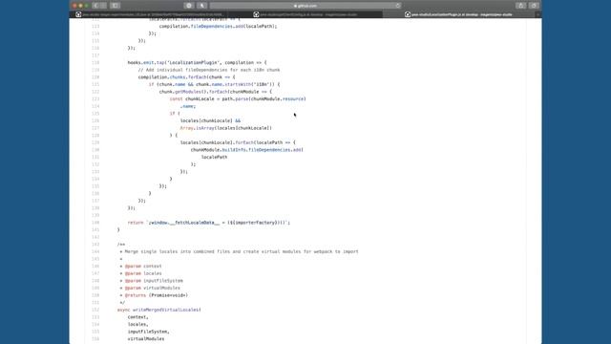Toggle the Safari sidebar button
The width and height of the screenshot is (611, 344).
pos(115,6)
